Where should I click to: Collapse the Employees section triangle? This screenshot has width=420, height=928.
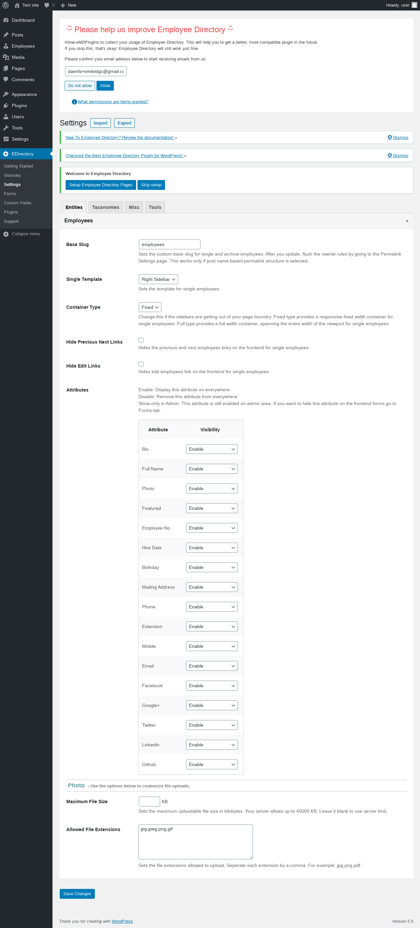coord(407,221)
